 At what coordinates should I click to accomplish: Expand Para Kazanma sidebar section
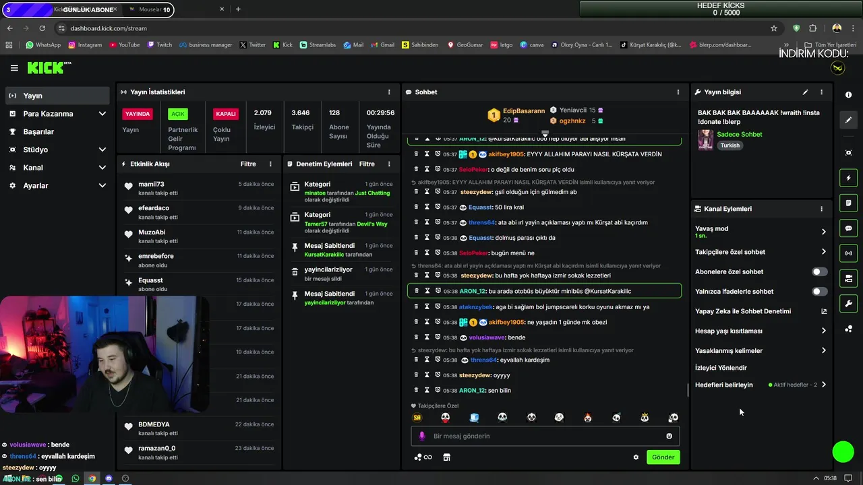tap(102, 114)
